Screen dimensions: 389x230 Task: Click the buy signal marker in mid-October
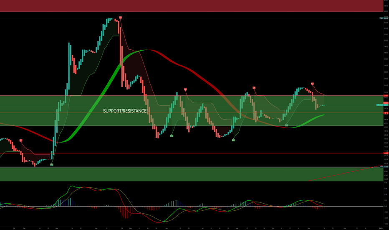coord(287,125)
